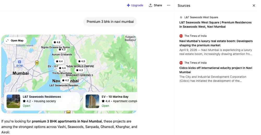Click Tricity Montview map label

pyautogui.click(x=62, y=73)
